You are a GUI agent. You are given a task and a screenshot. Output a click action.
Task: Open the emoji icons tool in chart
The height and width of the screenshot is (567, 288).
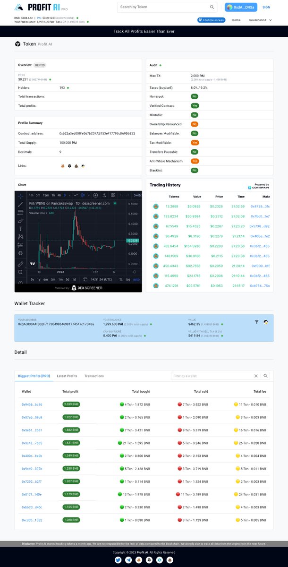point(20,253)
